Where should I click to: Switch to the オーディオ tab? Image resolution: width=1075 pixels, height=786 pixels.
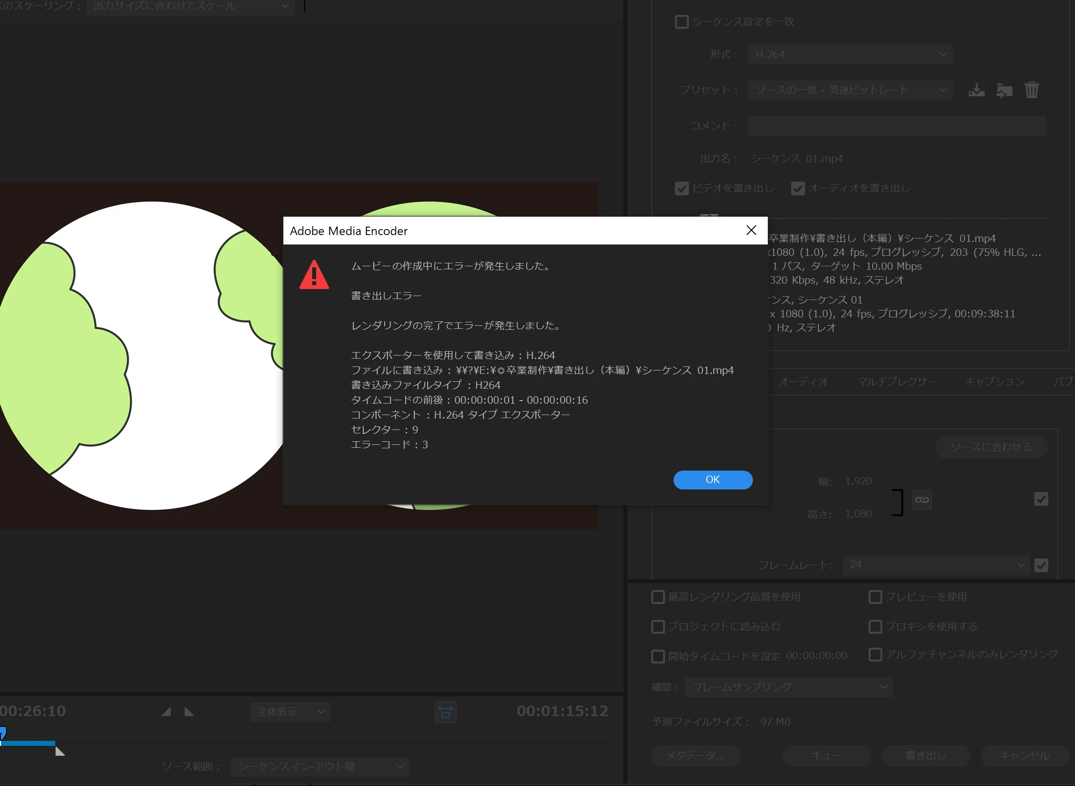[803, 381]
